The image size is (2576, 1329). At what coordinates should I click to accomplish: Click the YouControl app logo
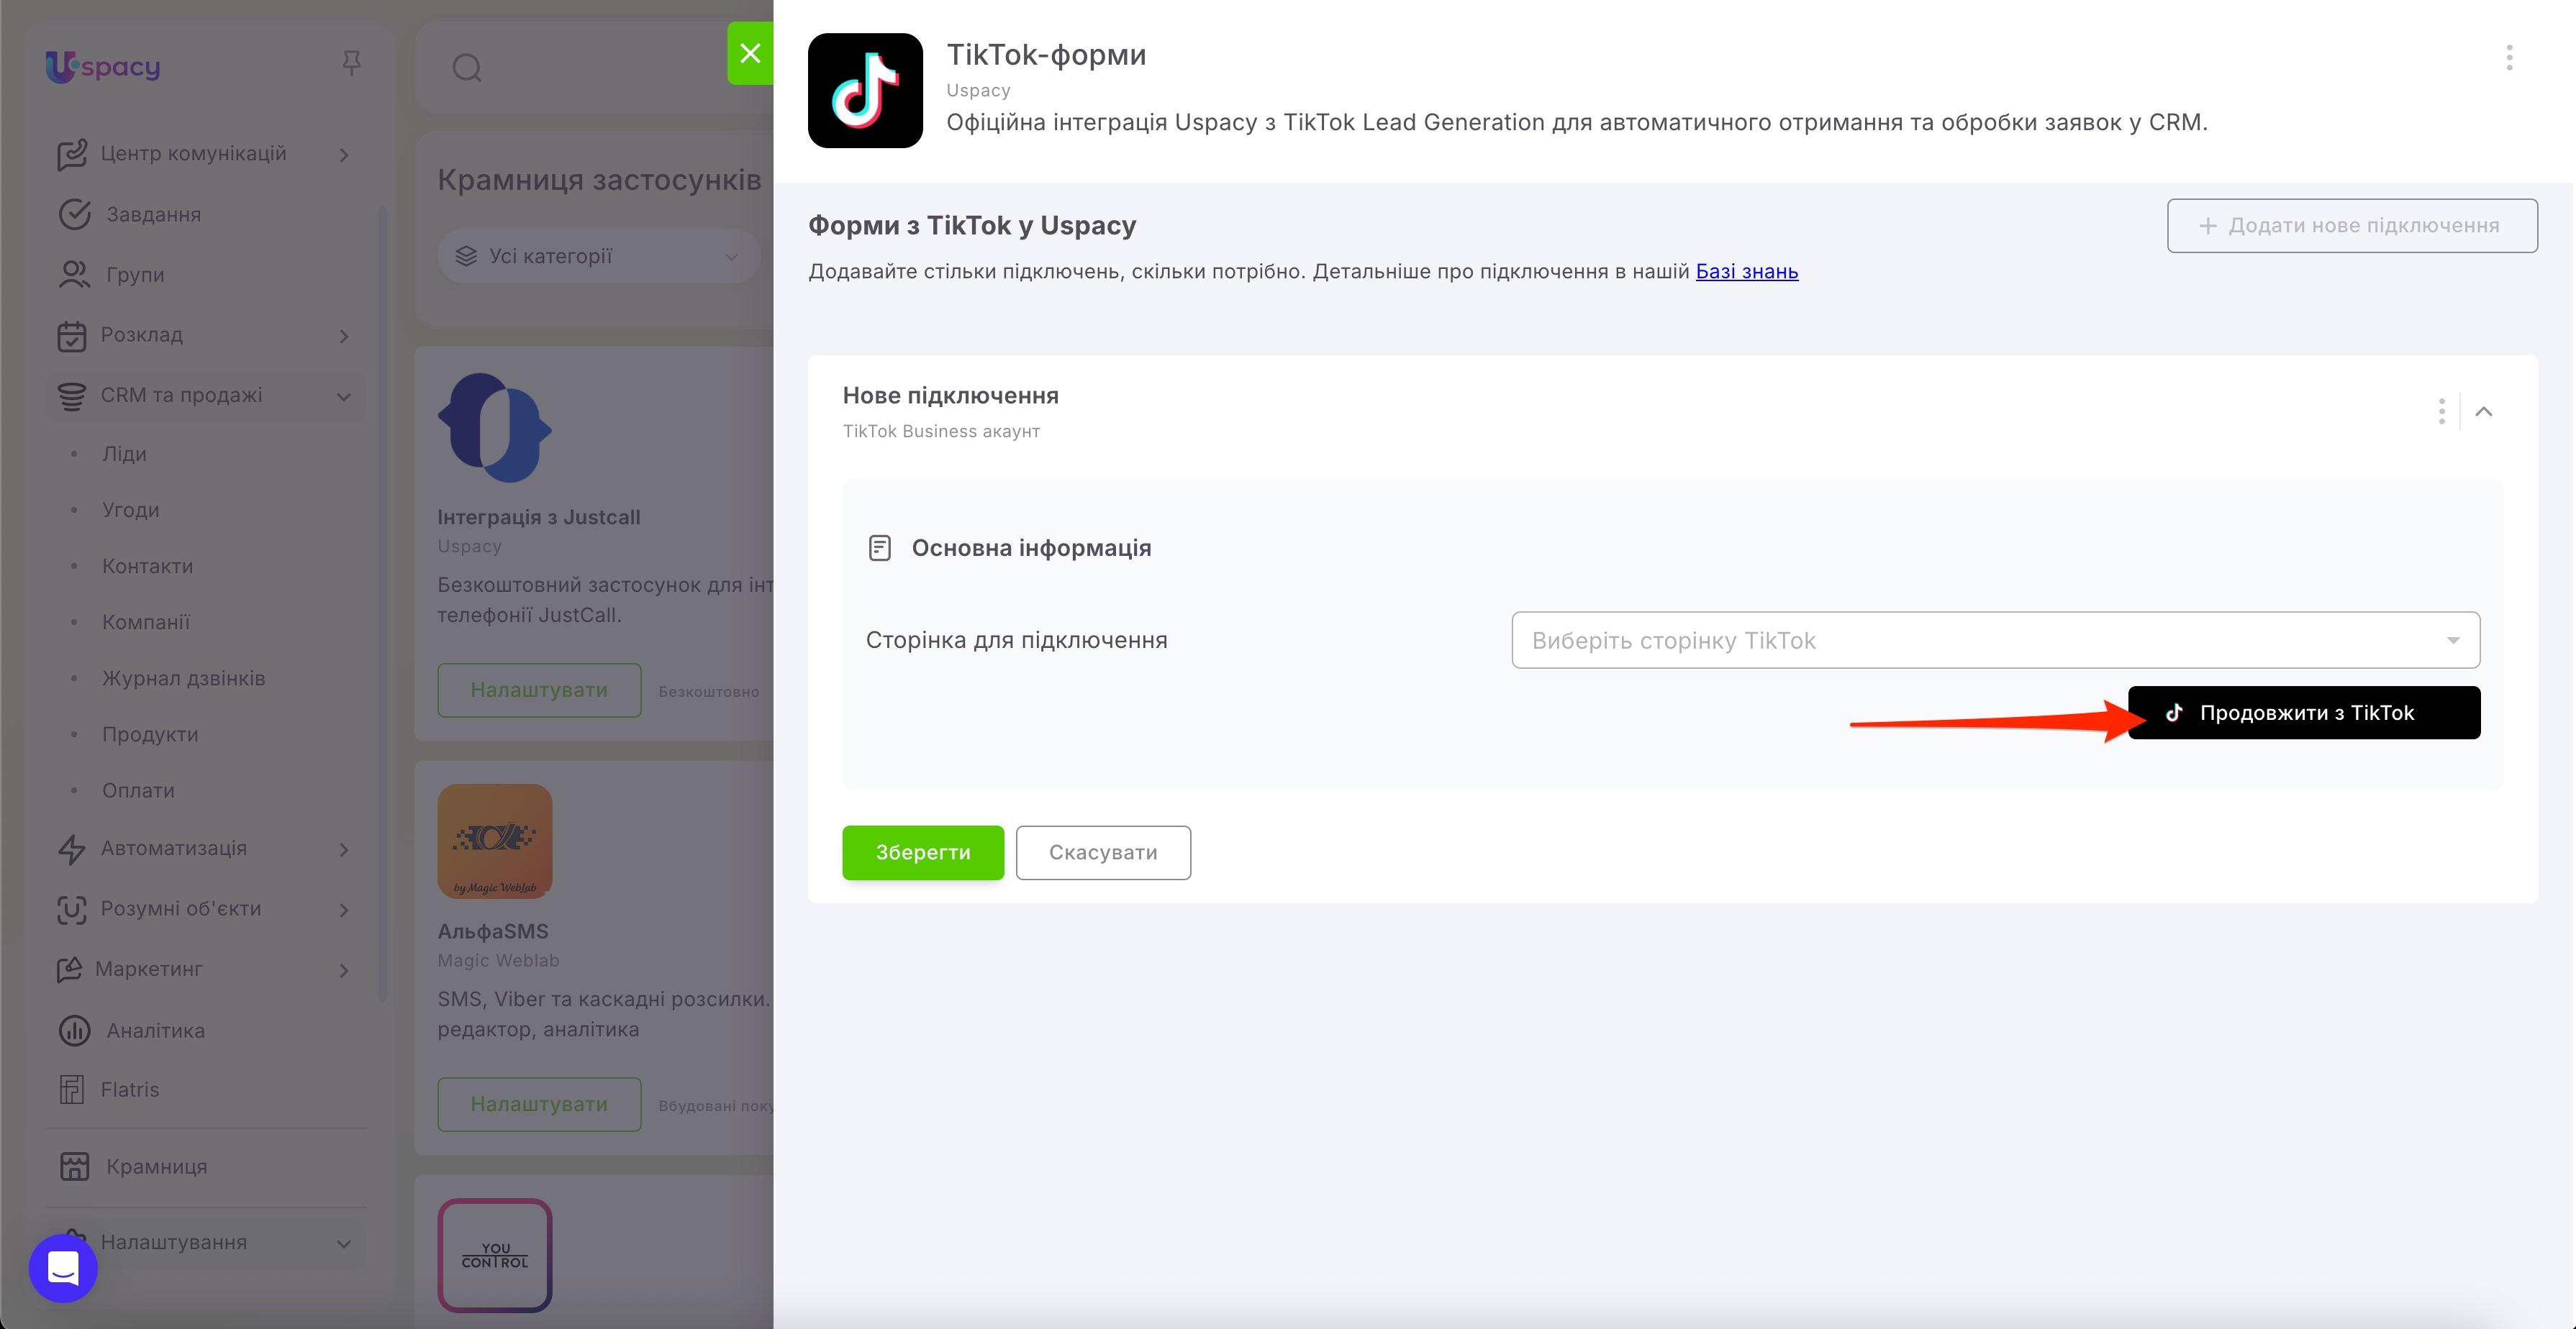click(x=495, y=1255)
